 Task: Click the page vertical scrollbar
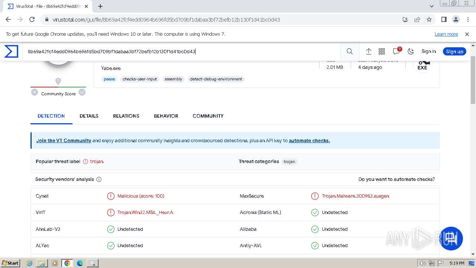[473, 80]
